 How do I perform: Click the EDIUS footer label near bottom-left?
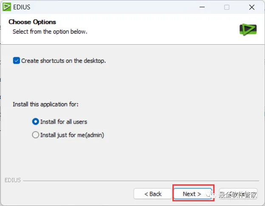(12, 180)
